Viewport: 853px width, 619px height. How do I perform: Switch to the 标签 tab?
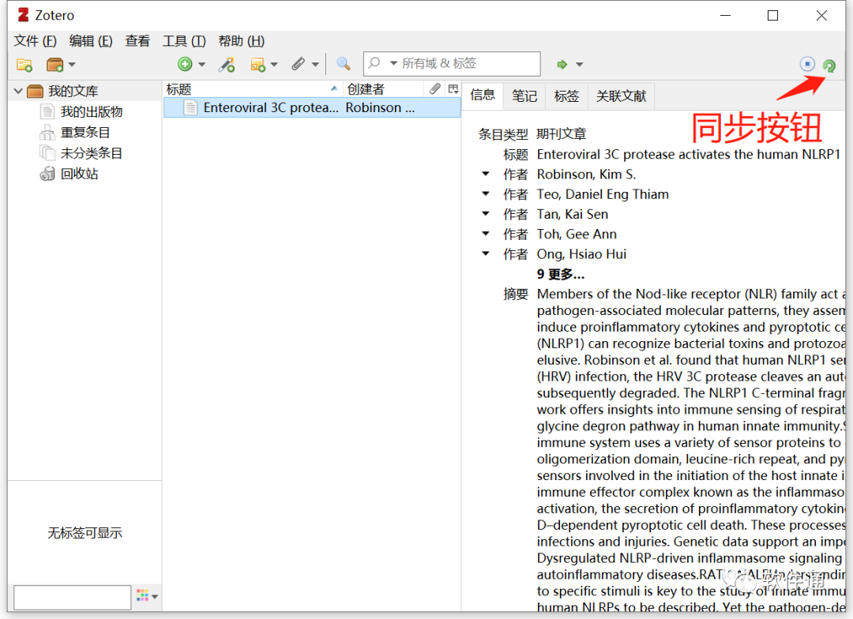click(x=566, y=96)
